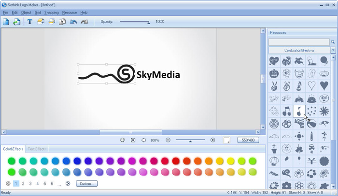Viewport: 338px width, 196px height.
Task: Click the Export image icon with green arrow
Action: [16, 22]
